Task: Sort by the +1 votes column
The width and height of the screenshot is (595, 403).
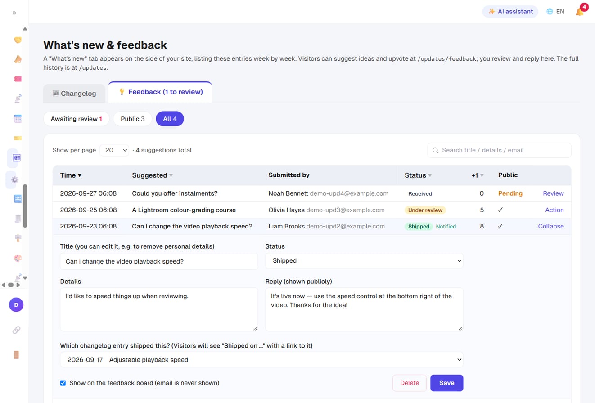Action: pyautogui.click(x=478, y=175)
